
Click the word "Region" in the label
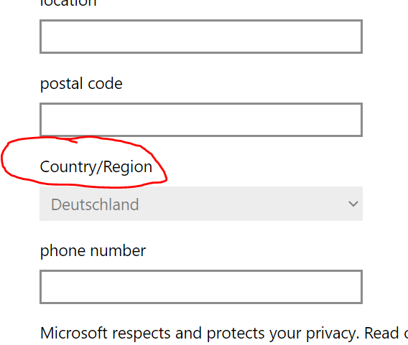pos(128,167)
